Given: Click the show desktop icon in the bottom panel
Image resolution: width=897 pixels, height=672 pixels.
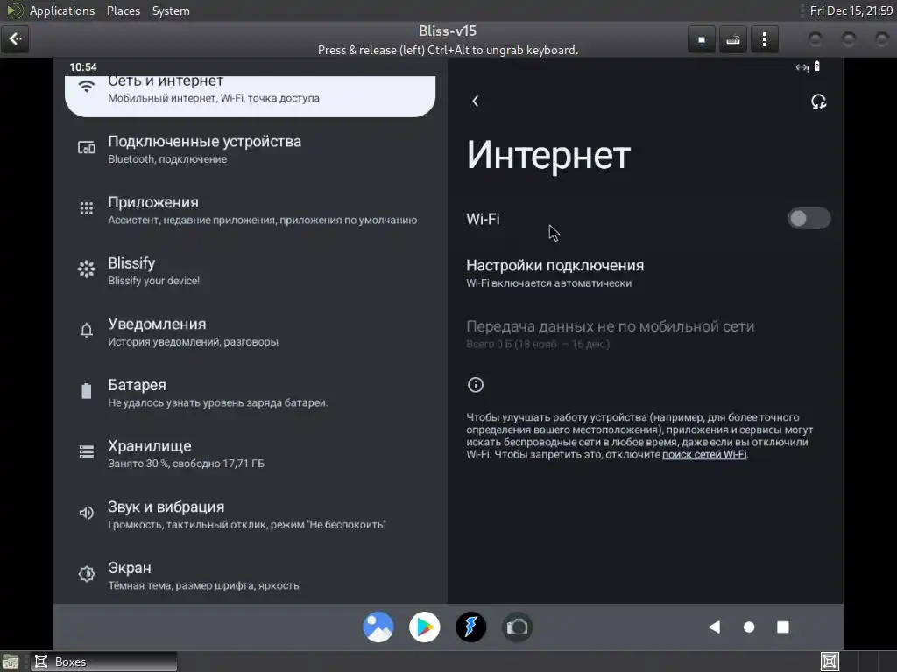Looking at the screenshot, I should click(11, 661).
